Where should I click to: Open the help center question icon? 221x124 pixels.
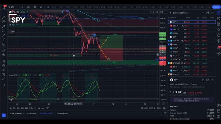click(219, 116)
